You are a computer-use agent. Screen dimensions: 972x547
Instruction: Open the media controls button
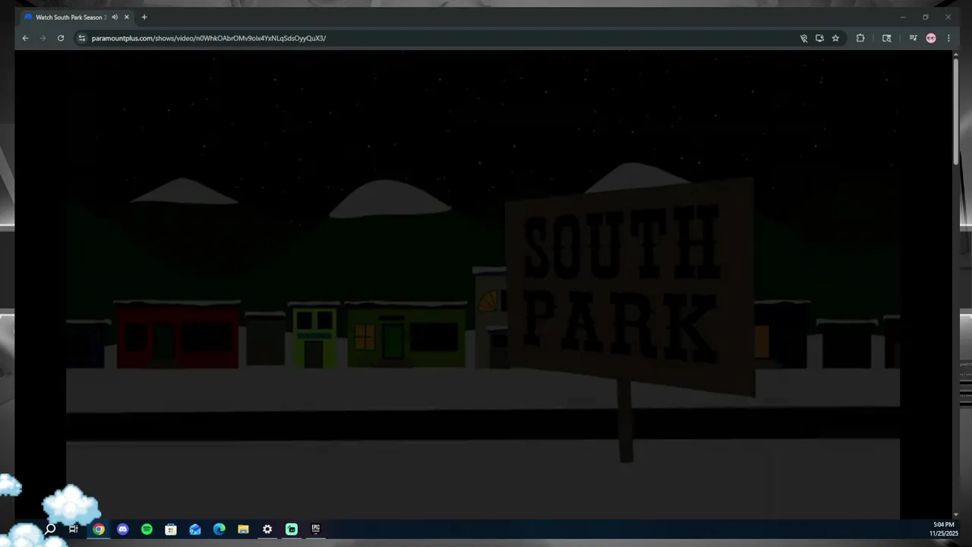pos(913,38)
